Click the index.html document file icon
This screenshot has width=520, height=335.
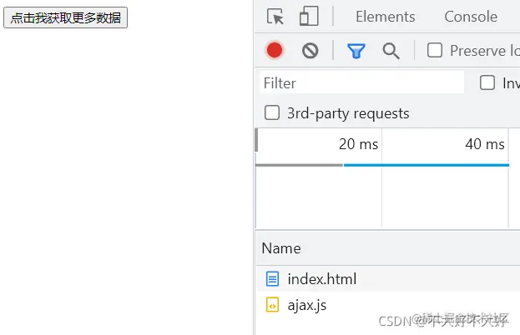(272, 278)
